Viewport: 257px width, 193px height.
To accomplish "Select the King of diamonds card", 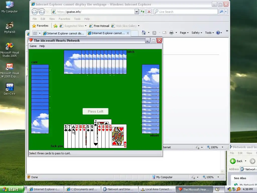I will click(x=84, y=136).
